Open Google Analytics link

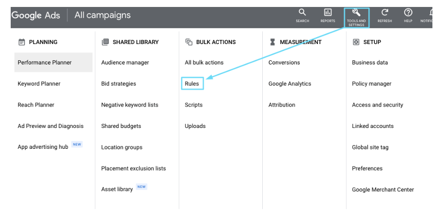[x=290, y=84]
